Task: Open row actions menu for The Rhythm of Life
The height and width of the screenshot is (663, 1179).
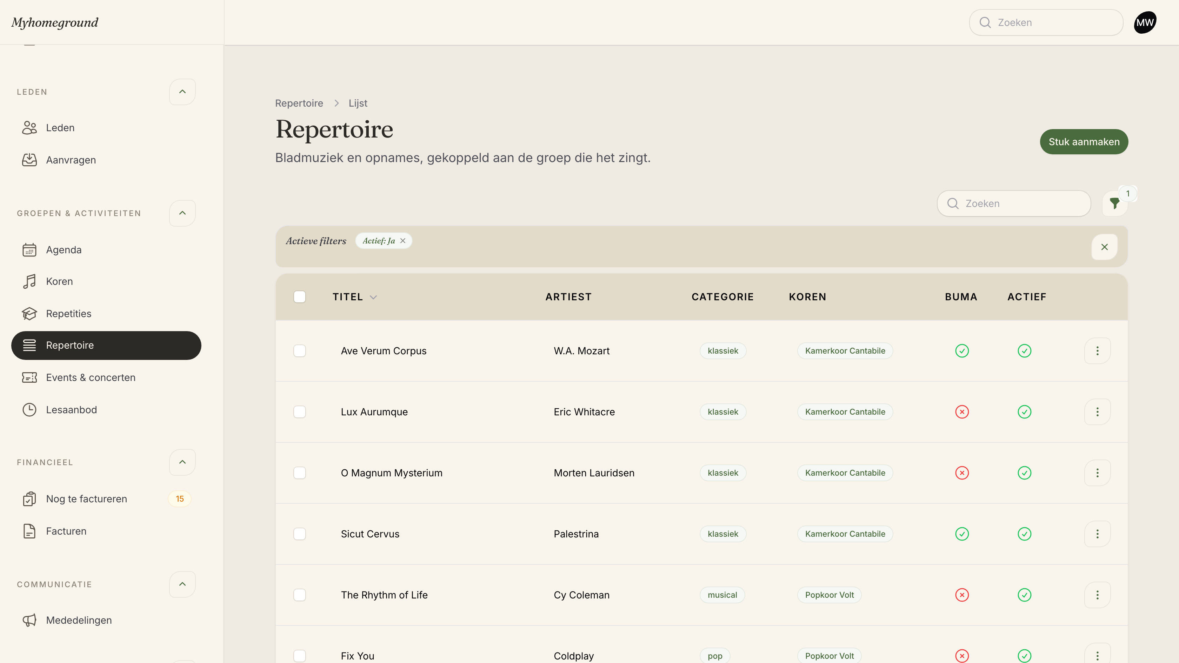Action: pos(1097,595)
